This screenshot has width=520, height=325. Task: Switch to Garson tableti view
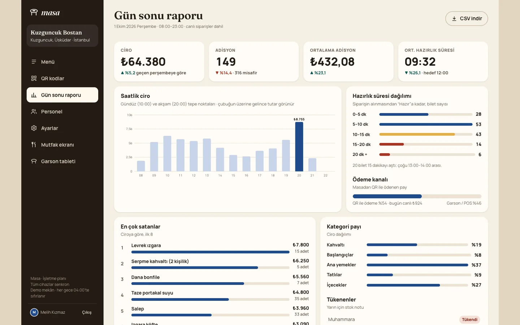[x=62, y=161]
